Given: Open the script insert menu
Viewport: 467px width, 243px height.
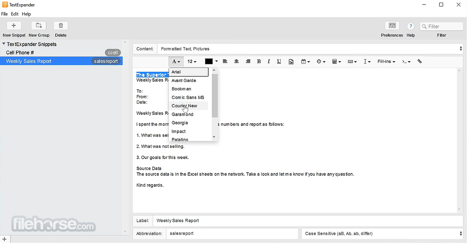Looking at the screenshot, I should point(406,62).
